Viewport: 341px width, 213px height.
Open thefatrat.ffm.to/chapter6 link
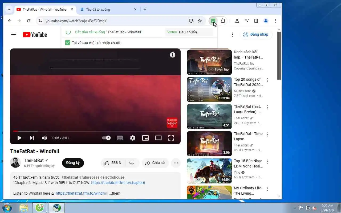pos(118,183)
